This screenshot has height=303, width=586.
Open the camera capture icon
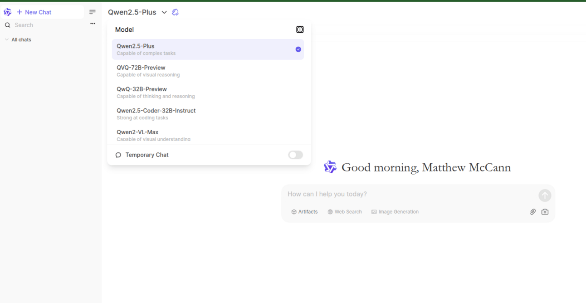[x=545, y=212]
